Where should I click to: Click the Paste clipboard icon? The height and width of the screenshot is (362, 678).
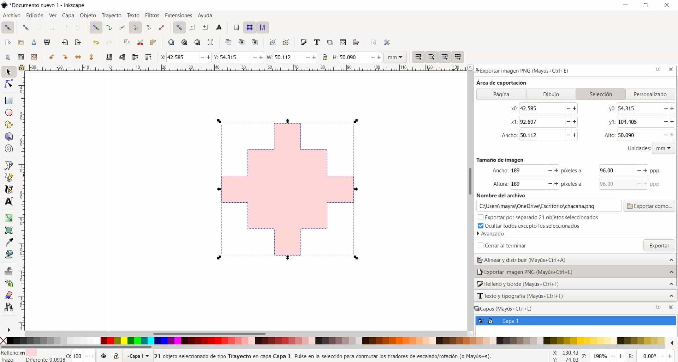pyautogui.click(x=153, y=42)
